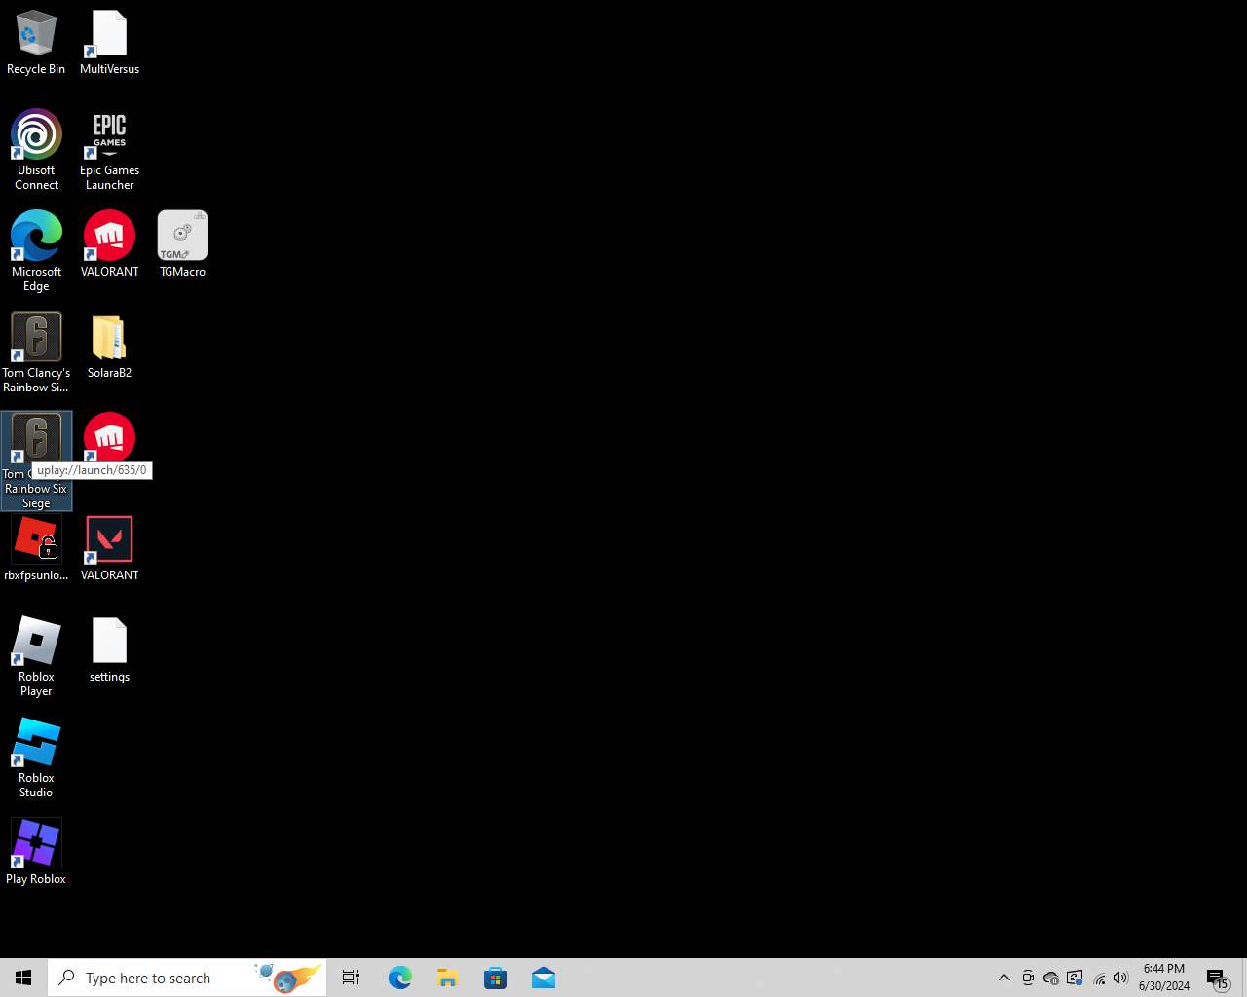Open the Wi-Fi network flyout
The image size is (1247, 997).
tap(1099, 978)
